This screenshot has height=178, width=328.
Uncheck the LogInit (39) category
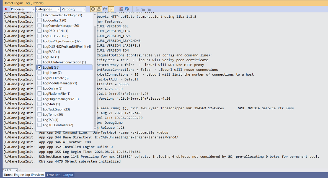(40, 67)
